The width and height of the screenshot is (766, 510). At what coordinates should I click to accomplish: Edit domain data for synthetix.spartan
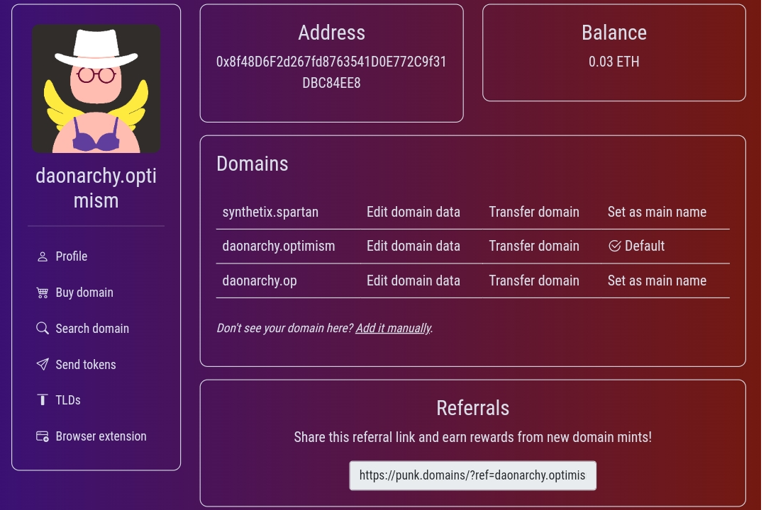click(x=413, y=212)
